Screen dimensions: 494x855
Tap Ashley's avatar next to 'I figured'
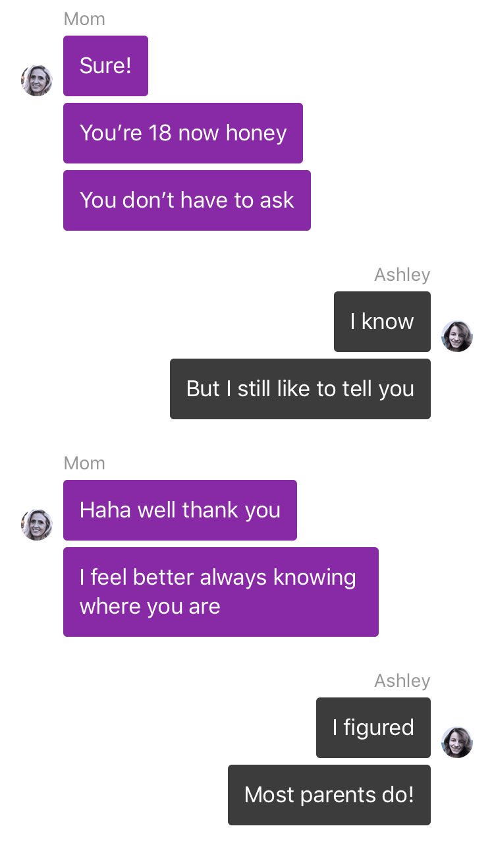pos(457,742)
